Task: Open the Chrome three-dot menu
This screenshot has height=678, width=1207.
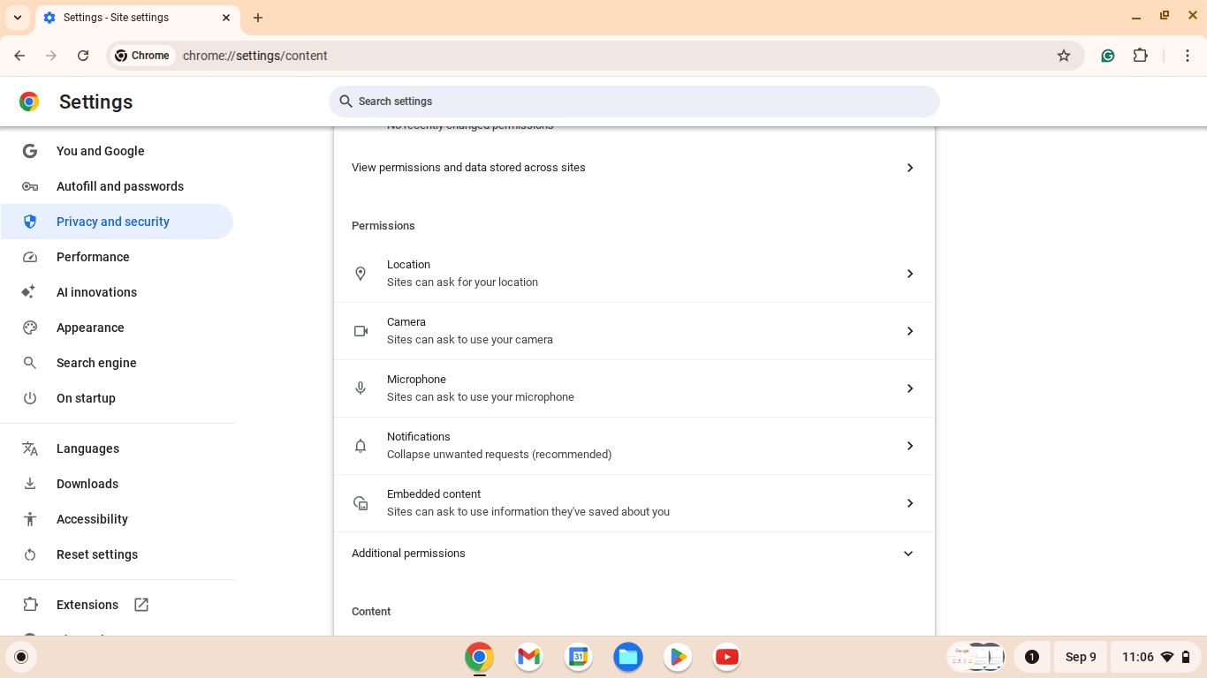Action: coord(1188,55)
